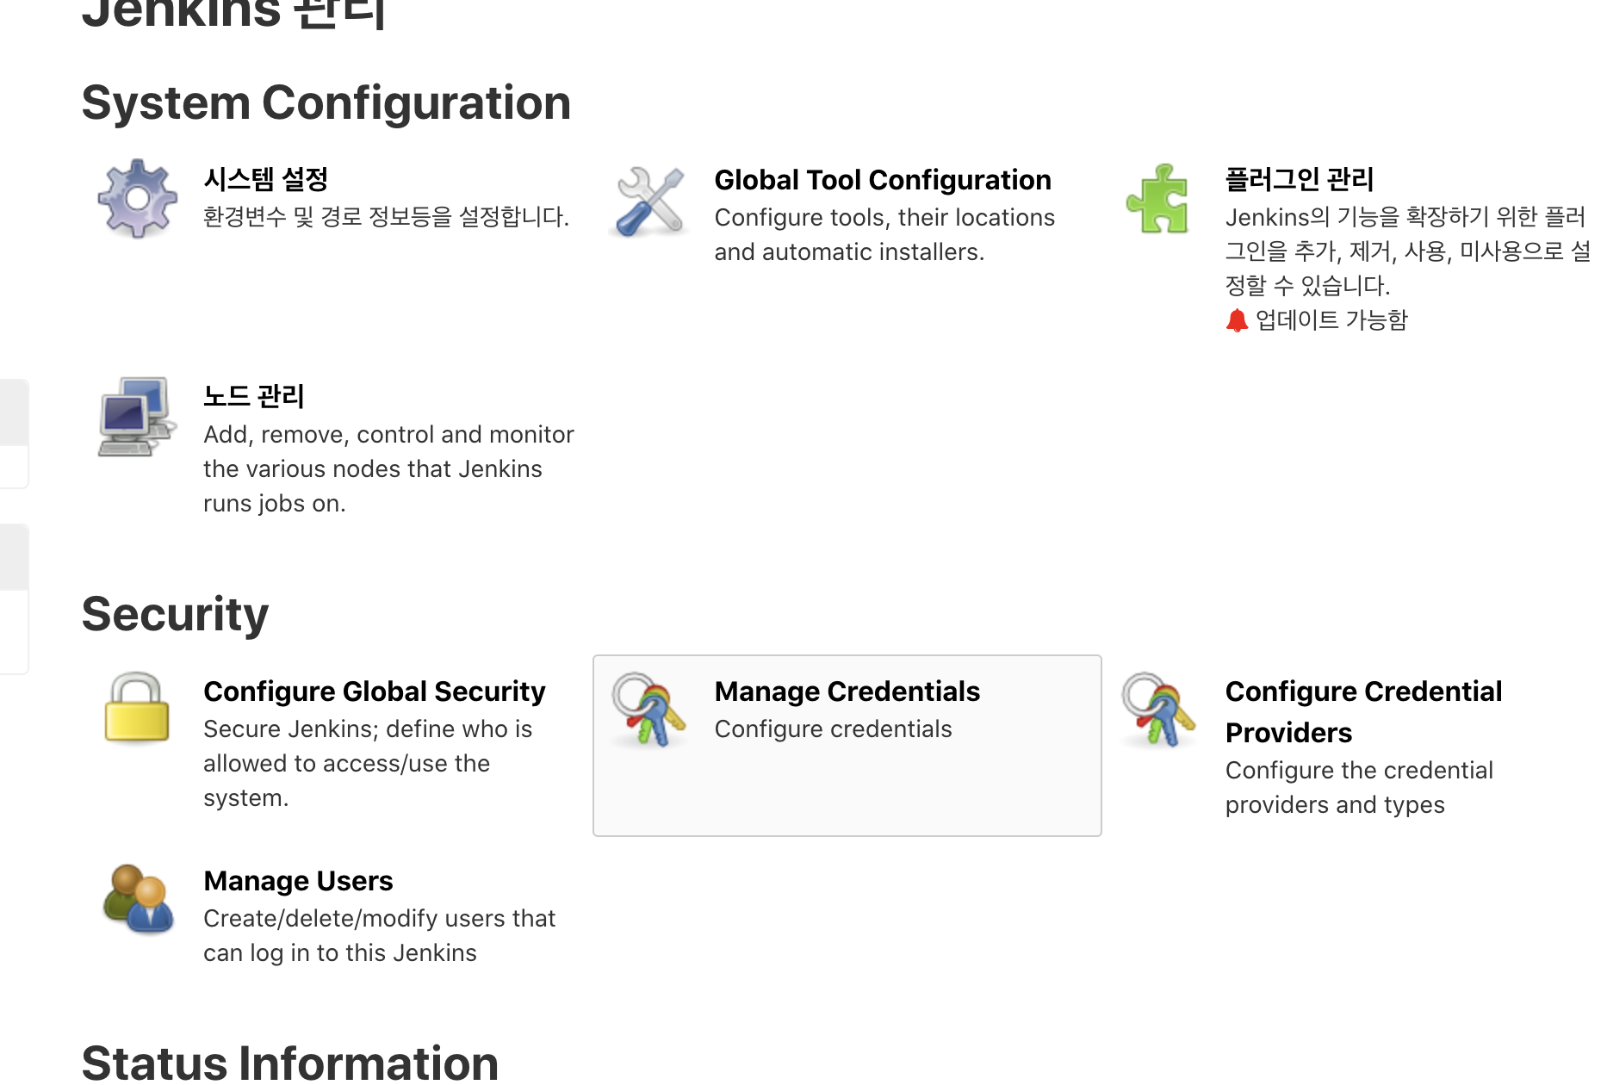The image size is (1607, 1085).
Task: Click 'Configure the credential providers' description
Action: (x=1359, y=787)
